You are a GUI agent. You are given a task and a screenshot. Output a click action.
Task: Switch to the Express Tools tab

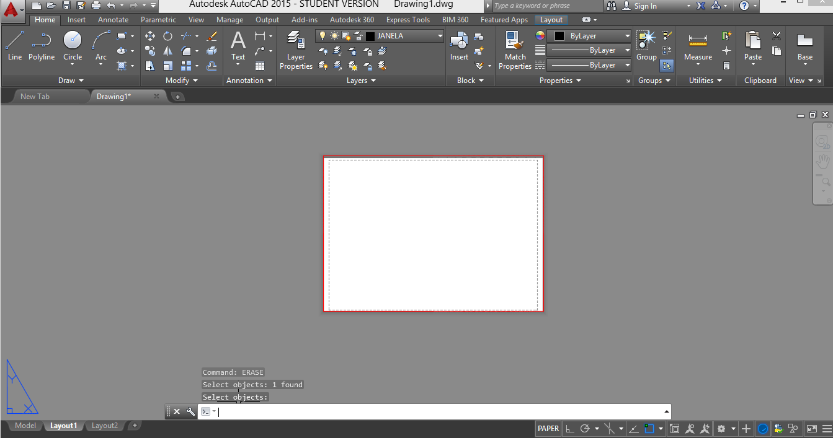(x=408, y=20)
